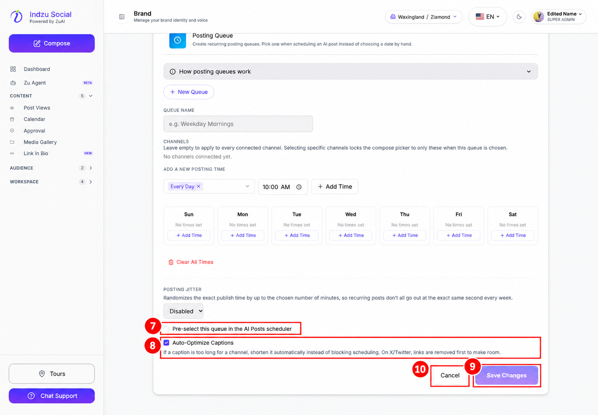Save Changes to the posting queue
The image size is (598, 415).
(507, 376)
